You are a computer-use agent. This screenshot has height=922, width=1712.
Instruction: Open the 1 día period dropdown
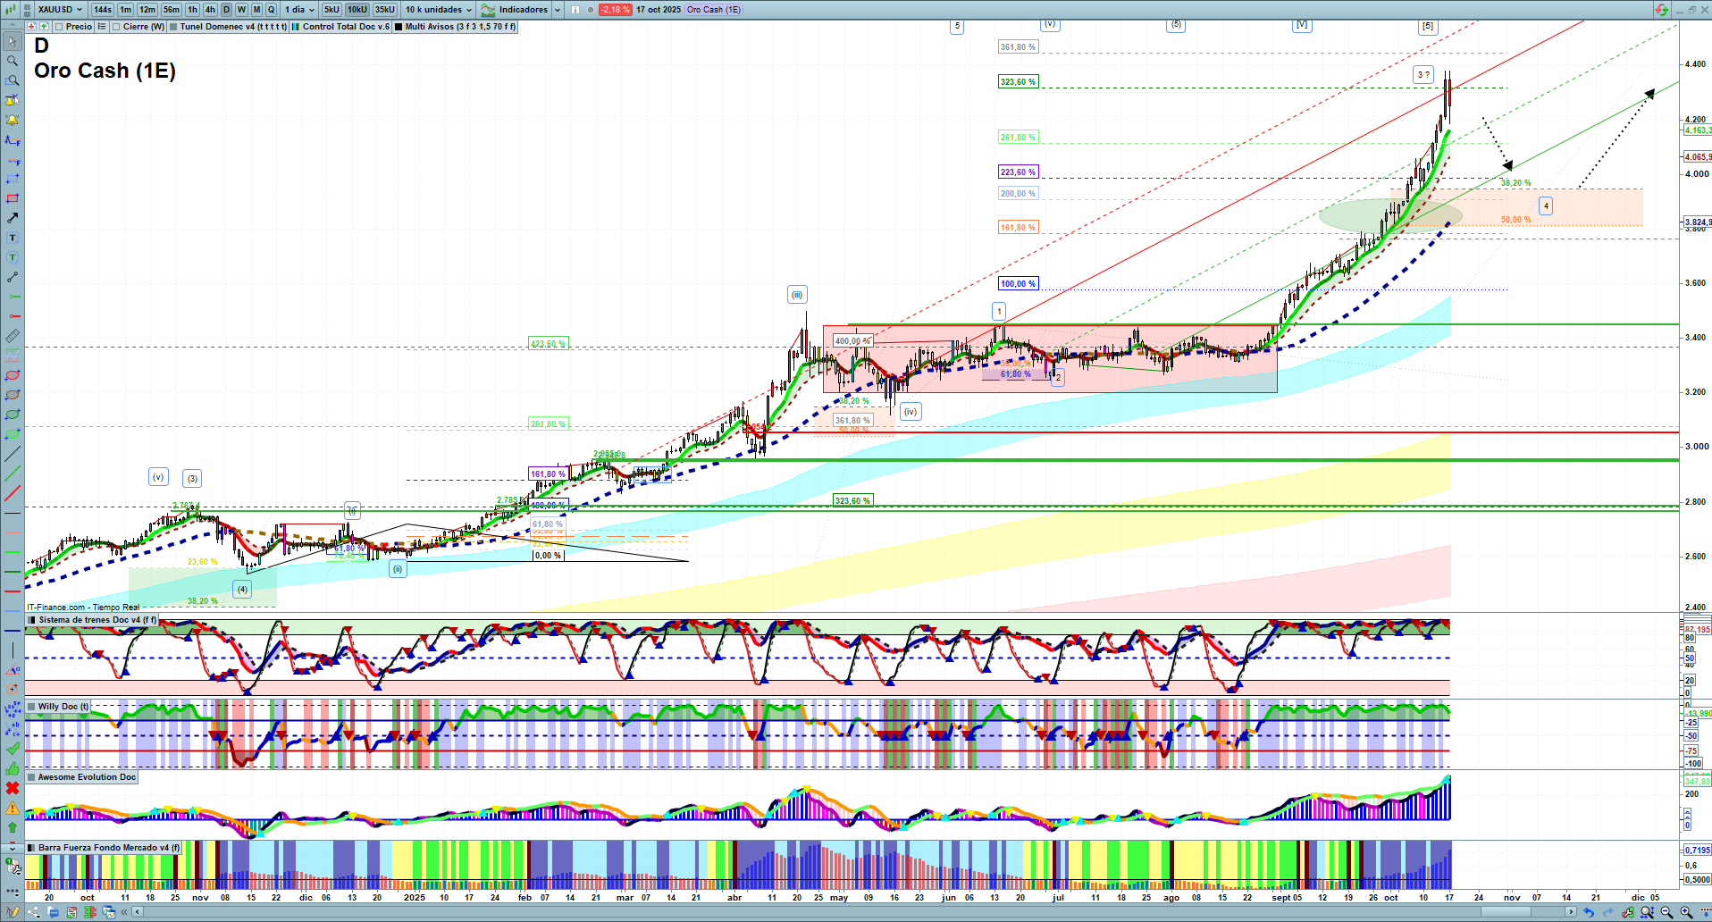click(x=299, y=10)
